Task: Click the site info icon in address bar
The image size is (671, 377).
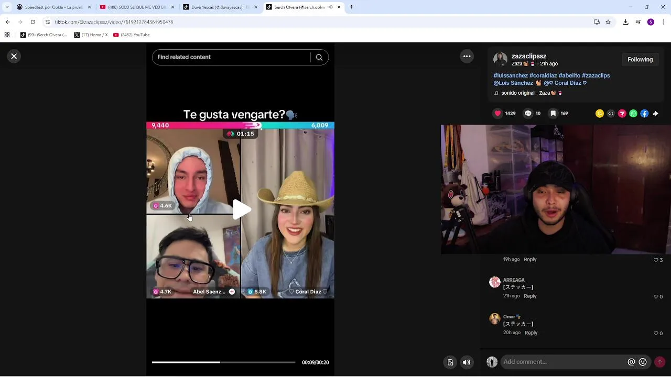Action: coord(48,22)
